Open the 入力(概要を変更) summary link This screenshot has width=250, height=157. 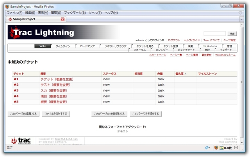tap(54, 90)
